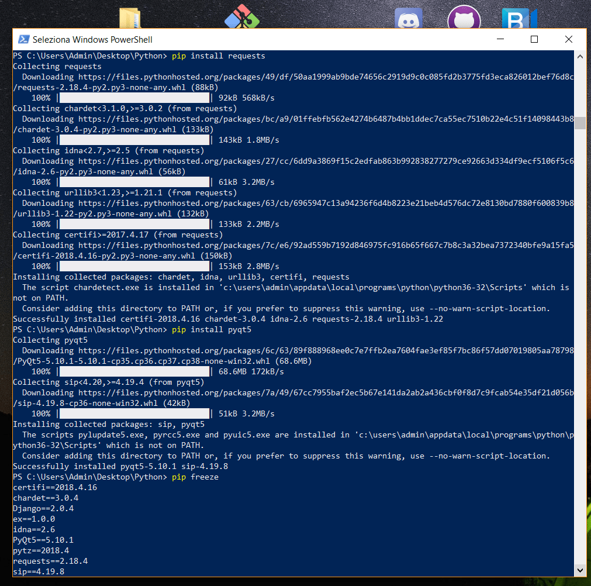591x586 pixels.
Task: Open the GitHub cat desktop icon
Action: coord(464,17)
